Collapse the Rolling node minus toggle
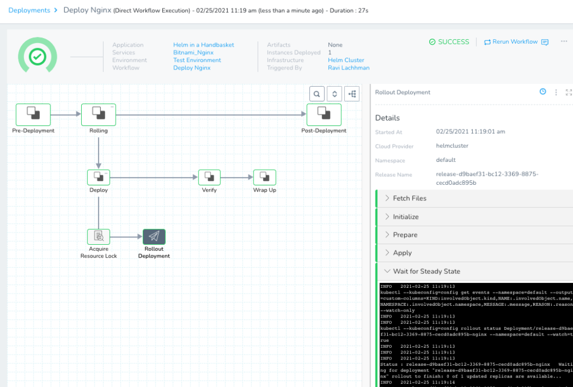 [112, 107]
